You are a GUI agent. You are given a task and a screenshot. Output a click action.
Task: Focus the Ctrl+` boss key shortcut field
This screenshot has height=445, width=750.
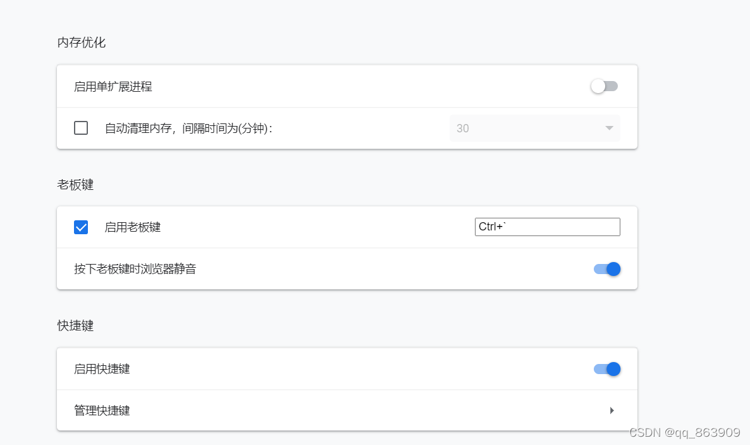pyautogui.click(x=547, y=227)
